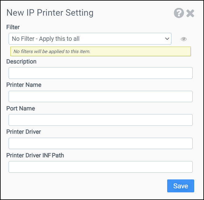204x200 pixels.
Task: Click the Printer Driver INF Path label
Action: (x=35, y=155)
